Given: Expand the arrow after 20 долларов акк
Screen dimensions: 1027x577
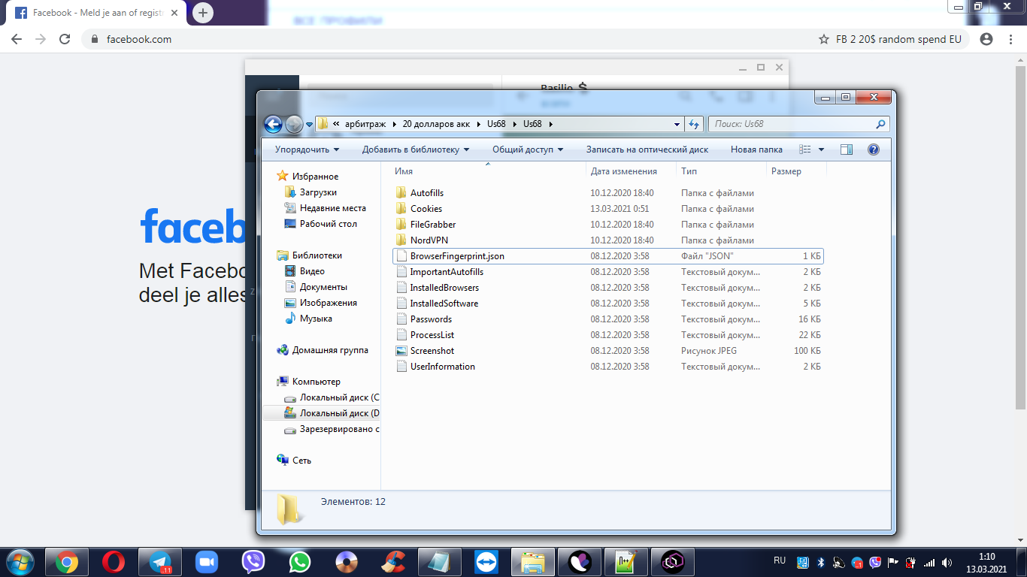Looking at the screenshot, I should [479, 124].
